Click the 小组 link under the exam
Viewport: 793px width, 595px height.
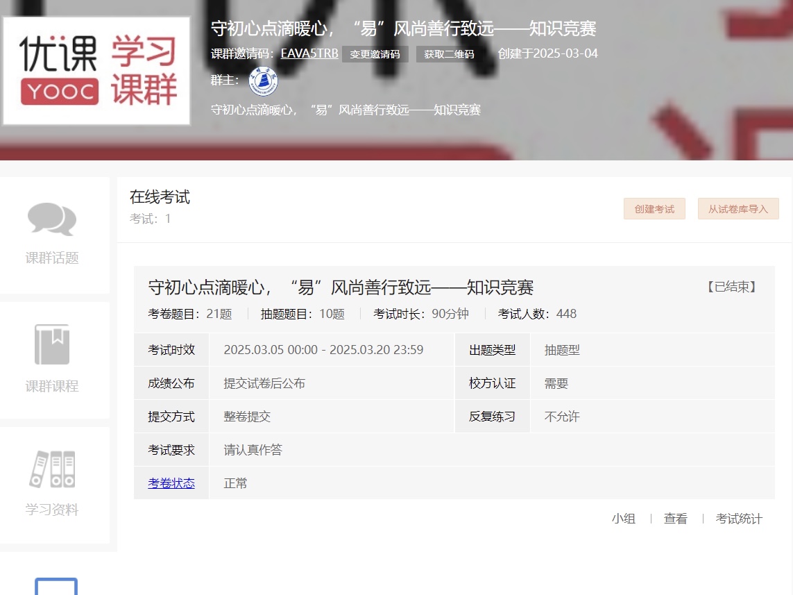(623, 519)
